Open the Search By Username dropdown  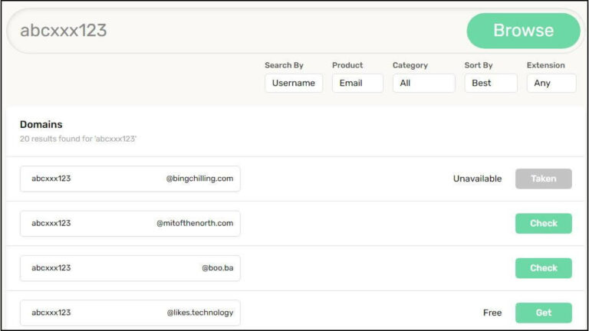294,83
